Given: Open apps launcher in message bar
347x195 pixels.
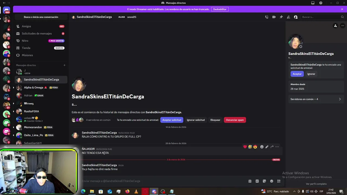Looking at the screenshot, I should 279,181.
